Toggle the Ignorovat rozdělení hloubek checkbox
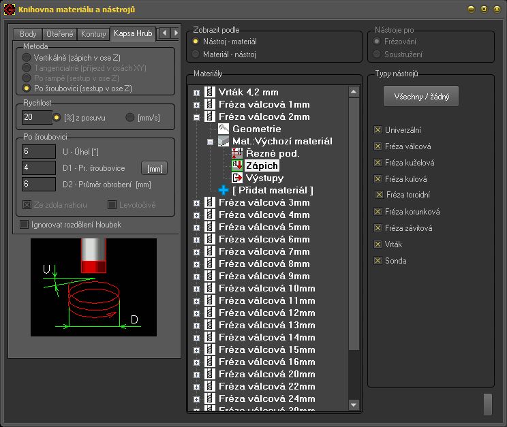The height and width of the screenshot is (427, 507). [x=25, y=224]
